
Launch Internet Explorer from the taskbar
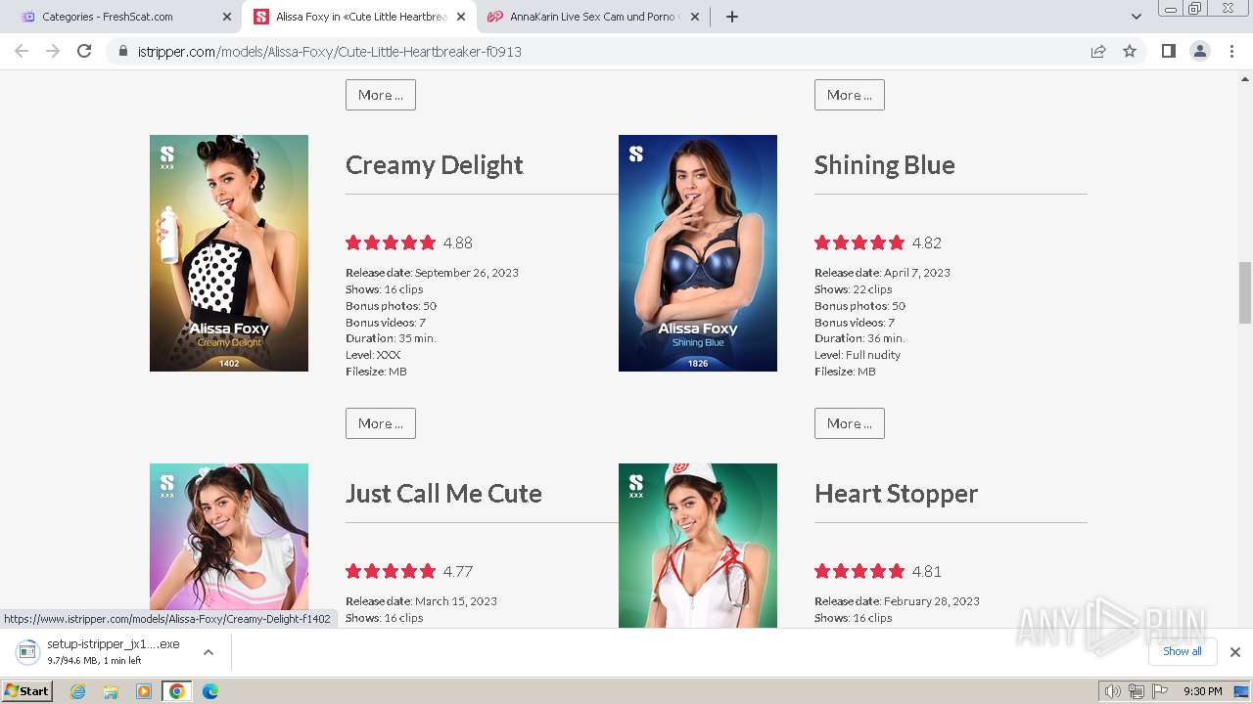point(77,691)
